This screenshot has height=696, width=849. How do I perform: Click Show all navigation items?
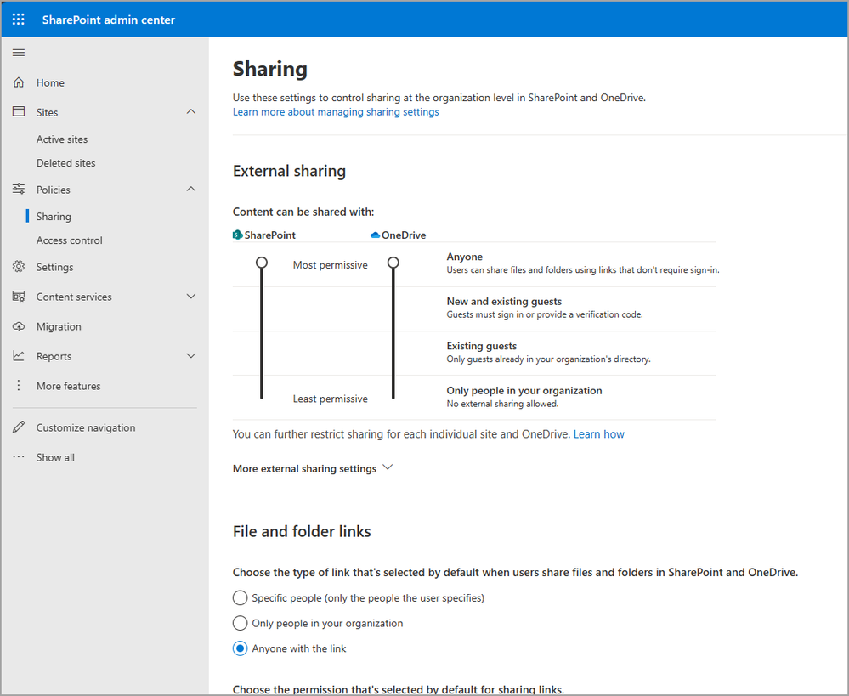click(55, 457)
